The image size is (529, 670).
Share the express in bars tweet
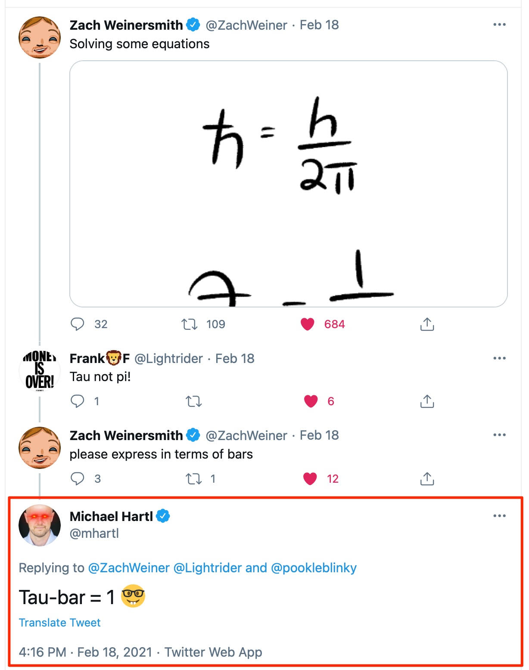click(427, 478)
